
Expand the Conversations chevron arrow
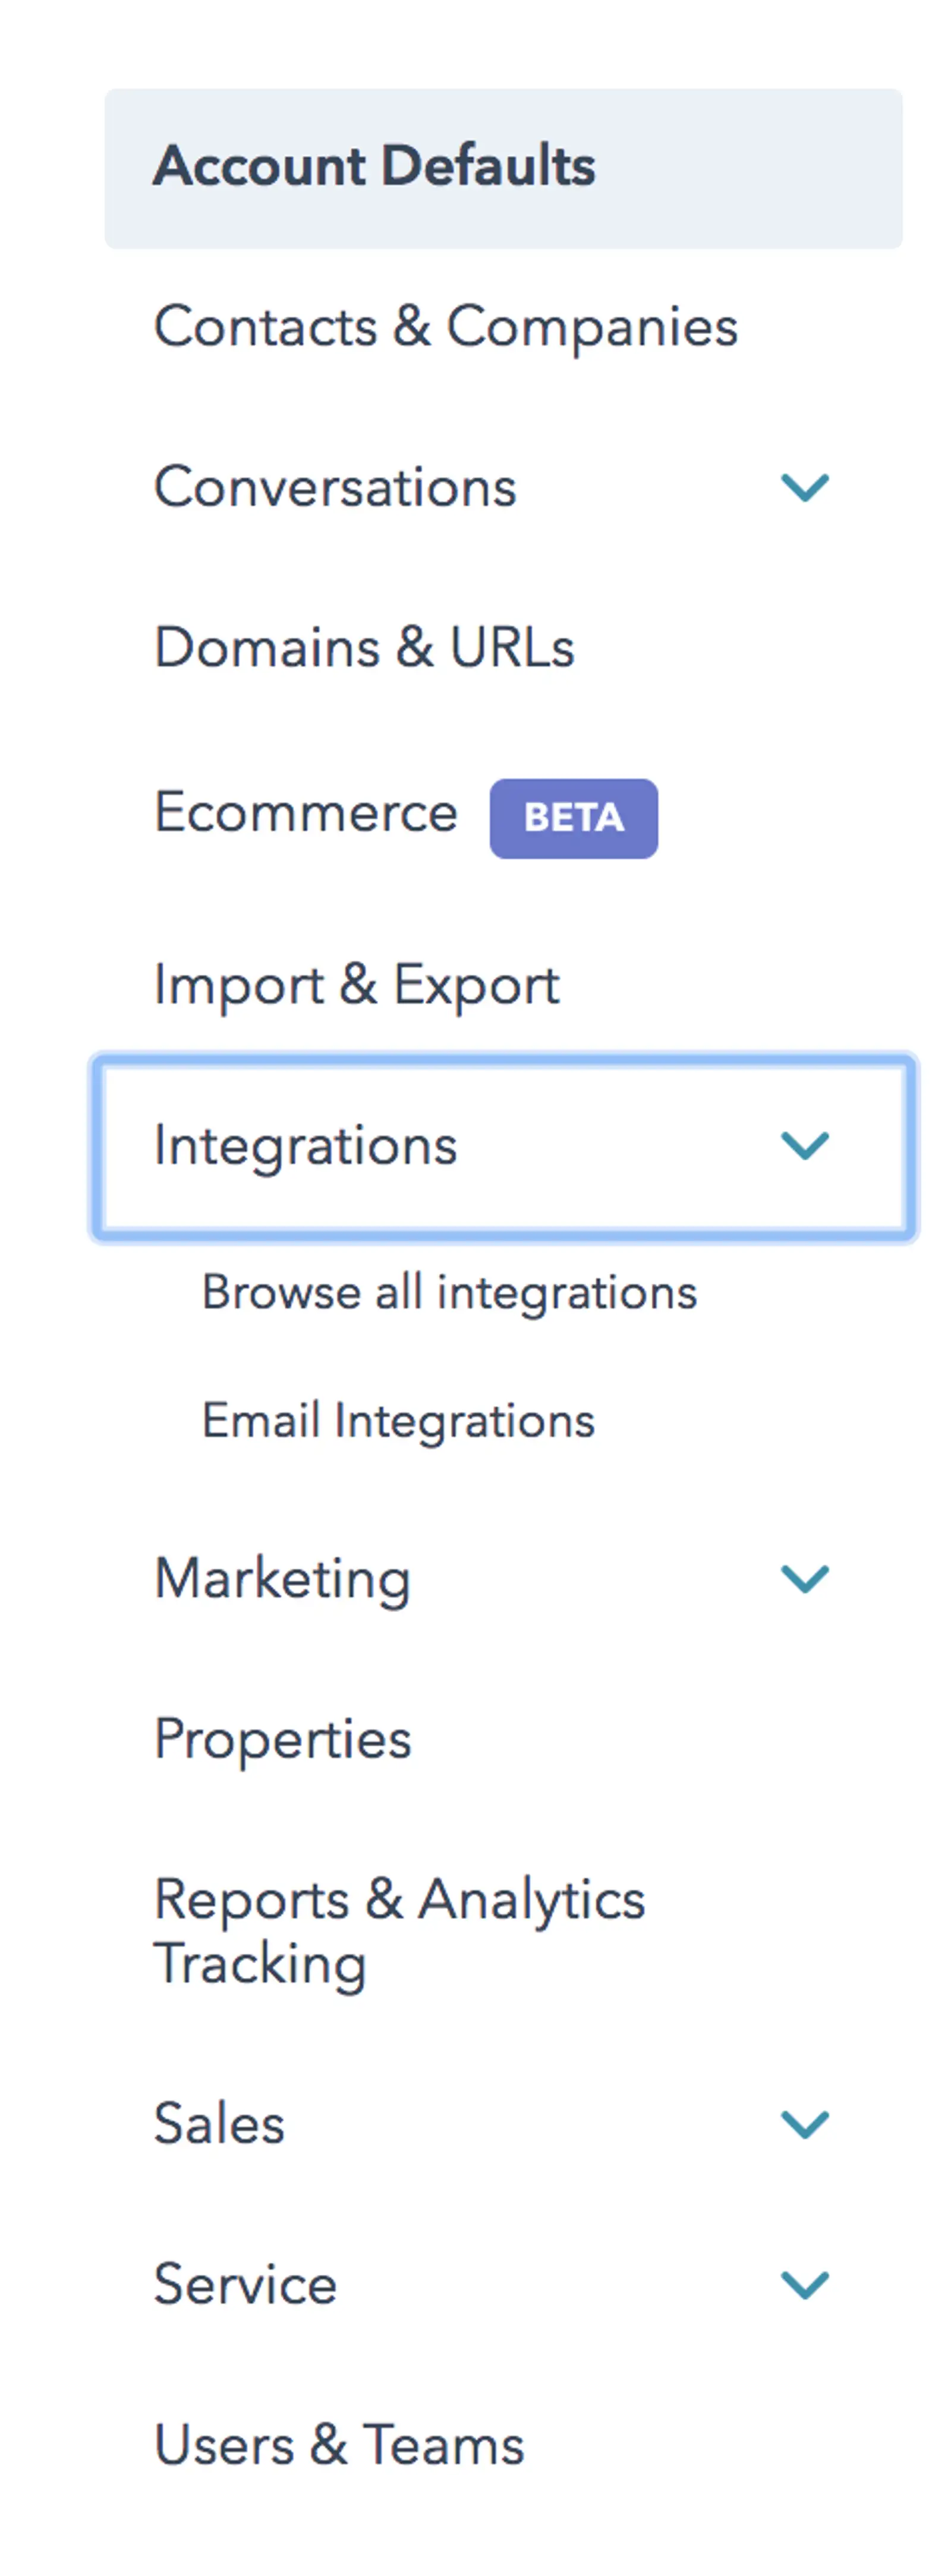coord(805,488)
